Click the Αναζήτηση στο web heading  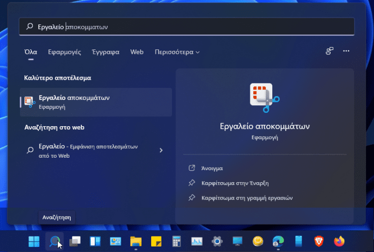coord(54,127)
